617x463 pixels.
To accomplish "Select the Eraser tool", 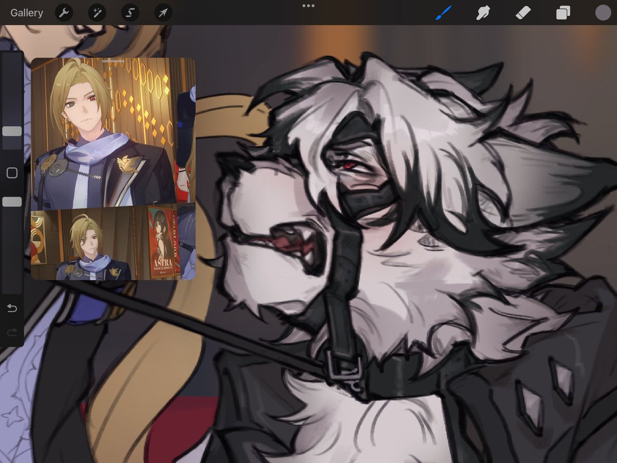I will click(523, 13).
